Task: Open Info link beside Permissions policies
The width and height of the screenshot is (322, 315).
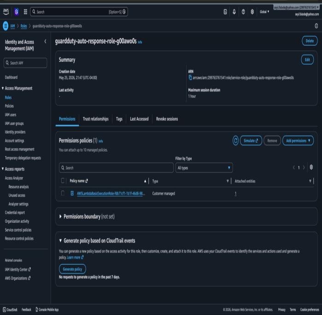Action: pyautogui.click(x=100, y=141)
